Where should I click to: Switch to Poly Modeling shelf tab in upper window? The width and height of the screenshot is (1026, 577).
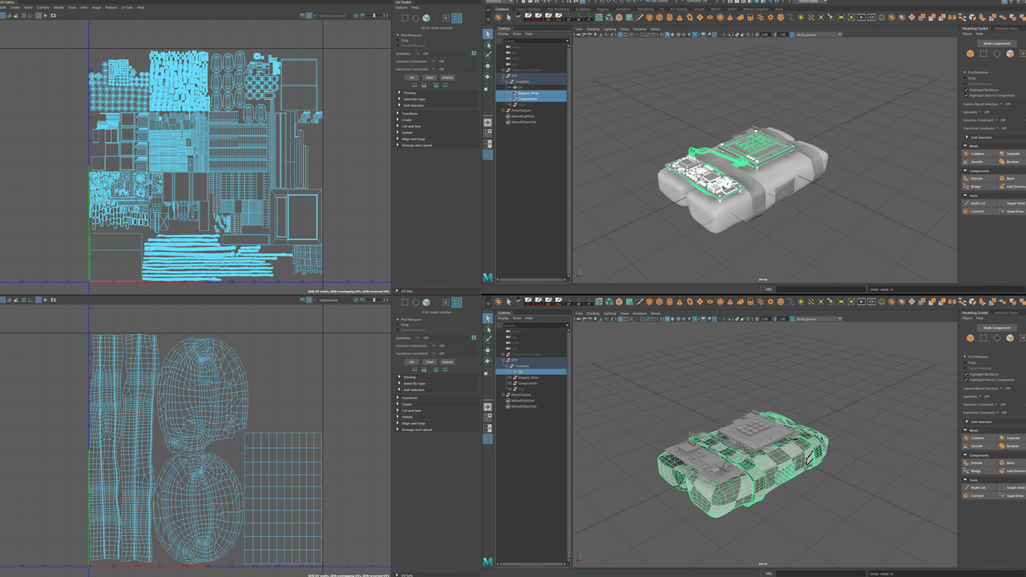click(x=559, y=9)
